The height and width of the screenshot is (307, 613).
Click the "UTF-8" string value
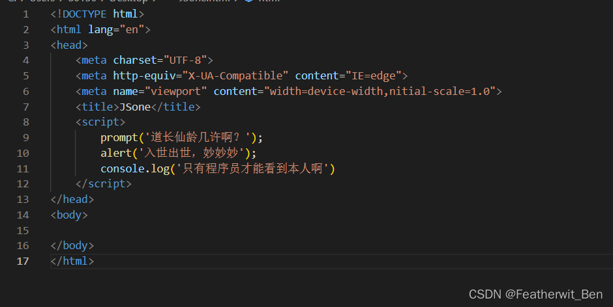coord(185,60)
